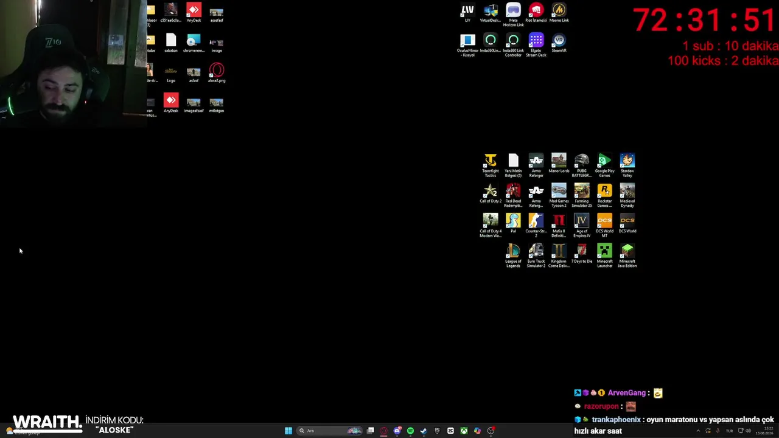Select the Pal desktop shortcut

click(513, 223)
